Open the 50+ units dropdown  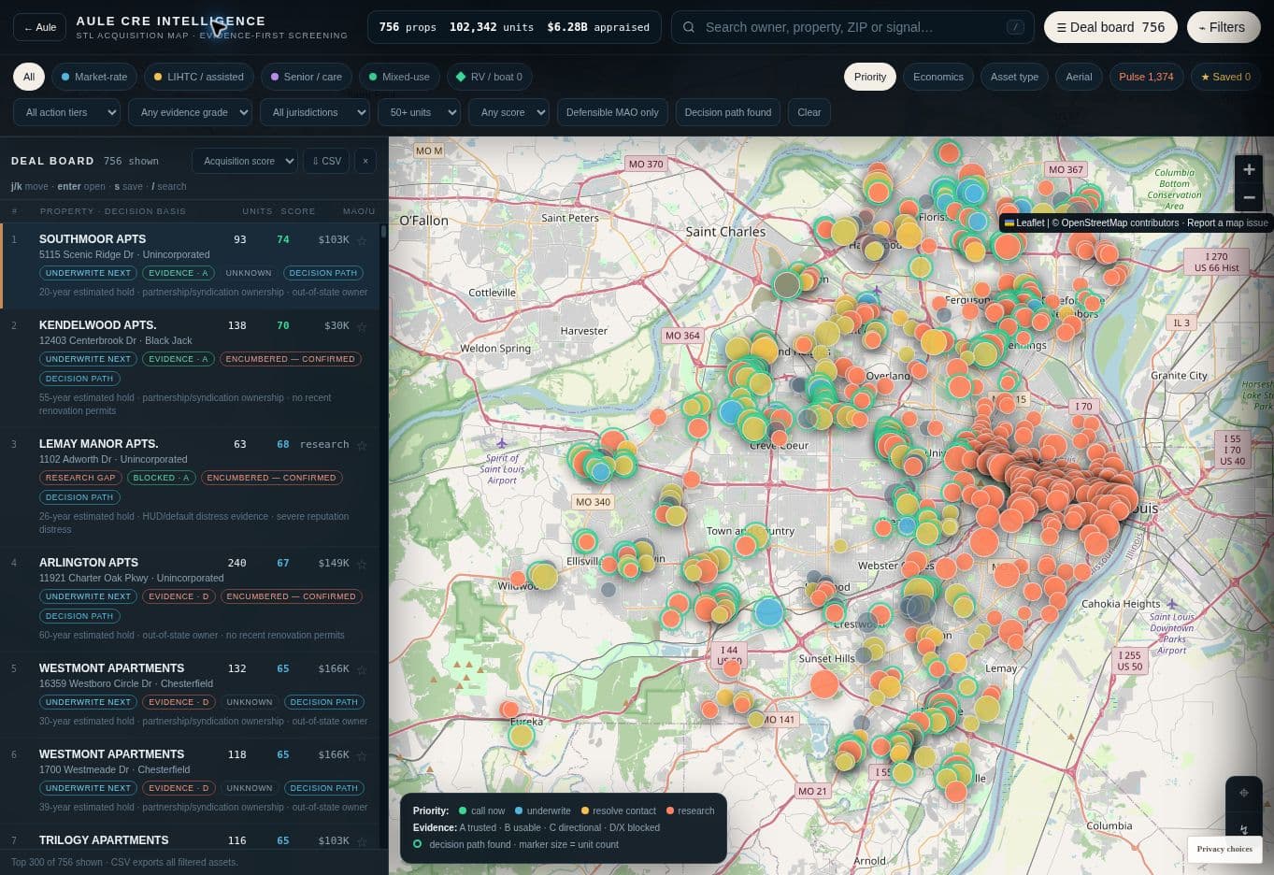[x=419, y=112]
